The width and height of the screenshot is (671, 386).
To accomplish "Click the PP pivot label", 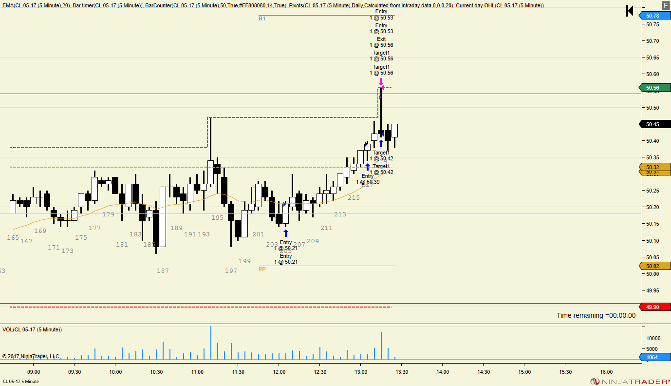I will click(262, 269).
